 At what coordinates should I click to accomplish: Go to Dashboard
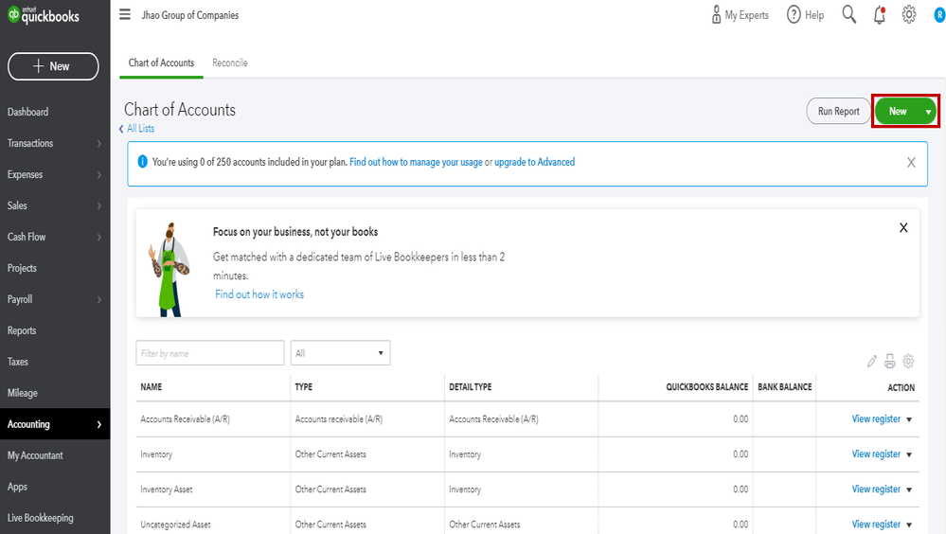point(27,113)
